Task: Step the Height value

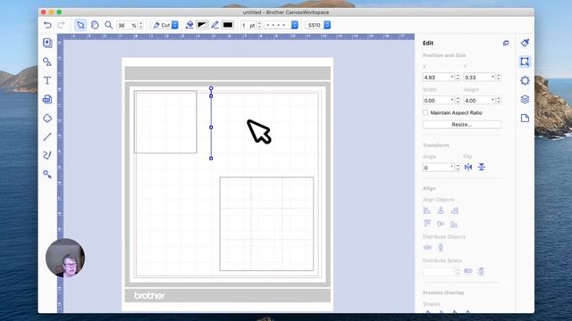Action: coord(499,100)
